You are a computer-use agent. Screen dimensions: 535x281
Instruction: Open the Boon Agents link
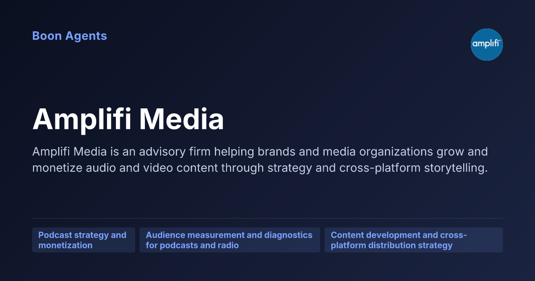pos(70,36)
